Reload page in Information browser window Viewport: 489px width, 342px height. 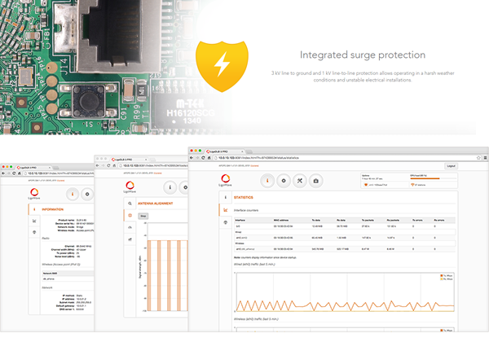14,173
